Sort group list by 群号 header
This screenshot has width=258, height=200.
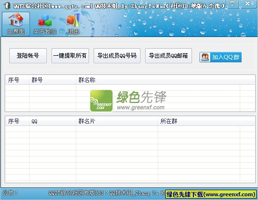[x=52, y=80]
